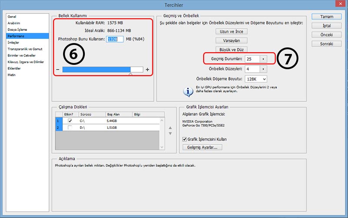This screenshot has height=218, width=348.
Task: Open İmleçler category
Action: [27, 42]
